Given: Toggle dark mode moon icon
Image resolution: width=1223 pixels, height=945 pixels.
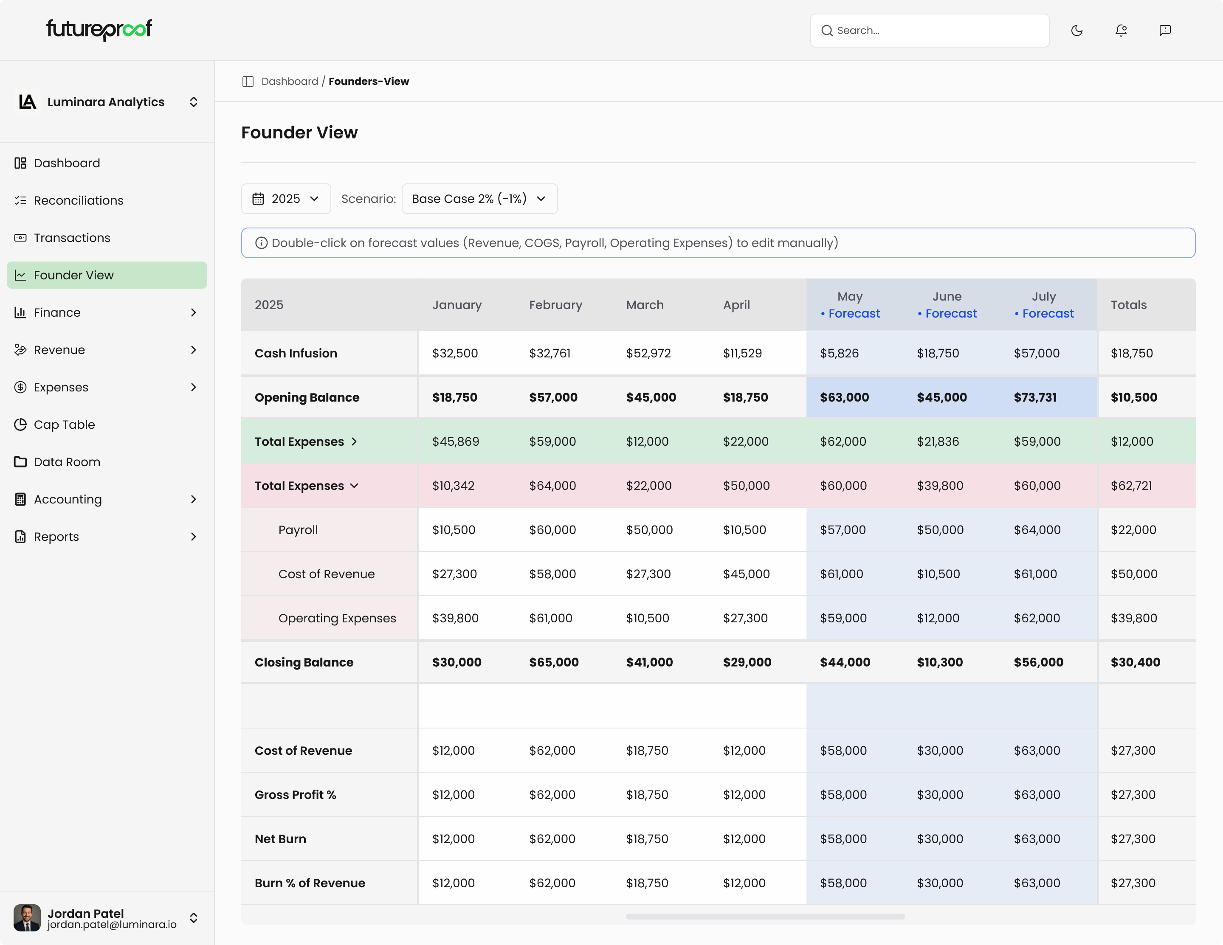Looking at the screenshot, I should [x=1076, y=30].
